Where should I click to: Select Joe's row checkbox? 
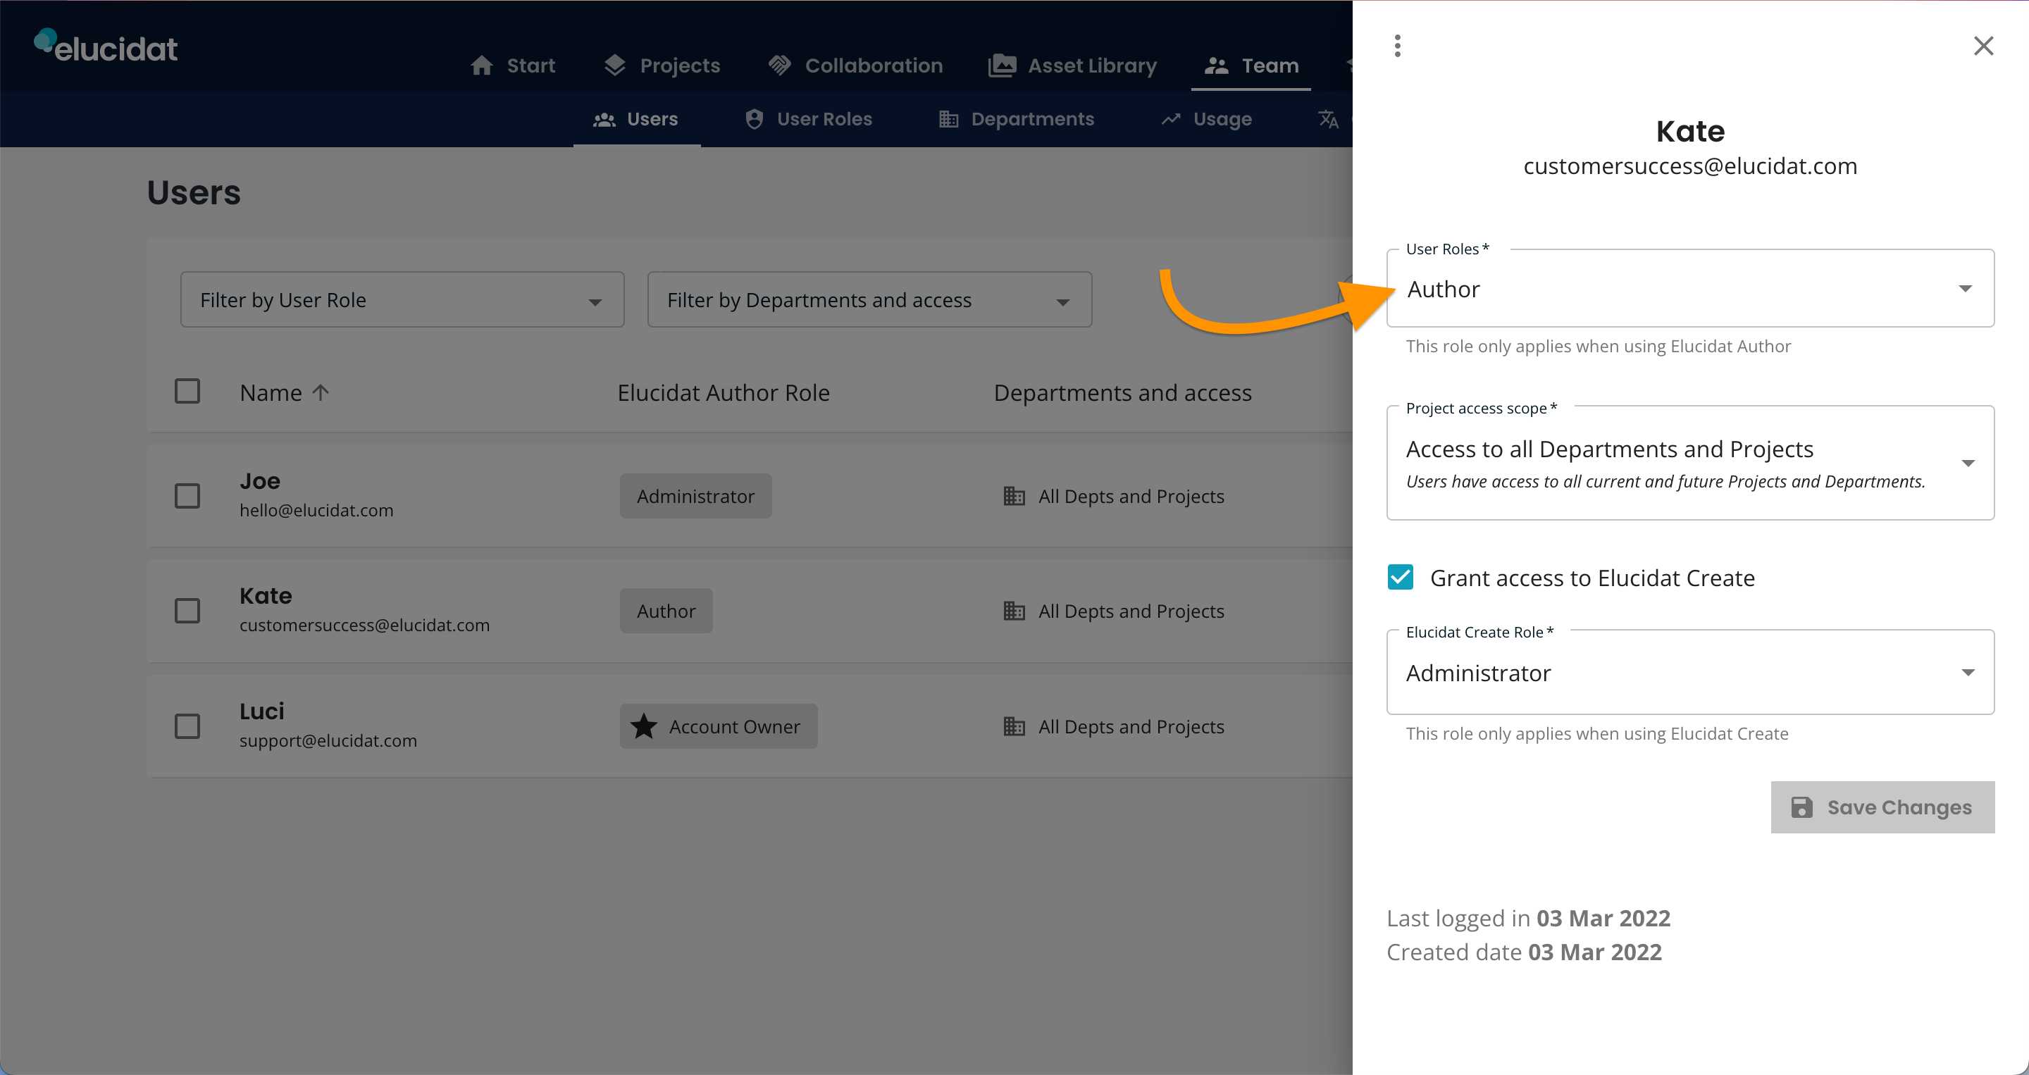(187, 496)
